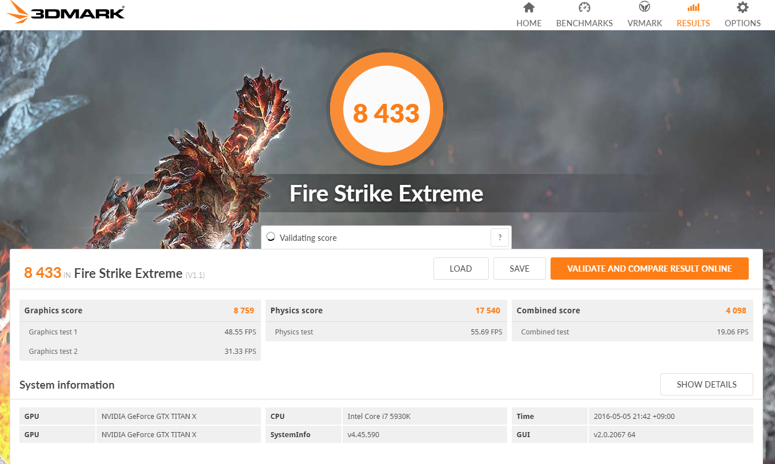
Task: Click the Home house icon
Action: click(529, 7)
